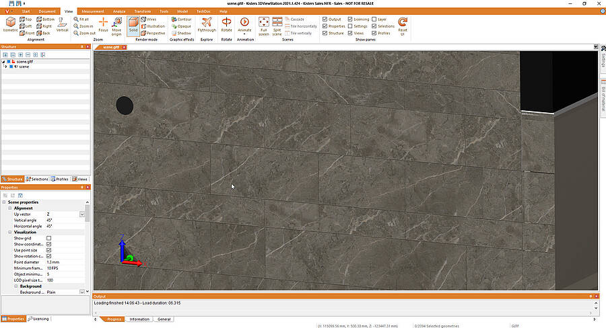The height and width of the screenshot is (328, 606).
Task: Align view to Bottom
Action: point(45,19)
